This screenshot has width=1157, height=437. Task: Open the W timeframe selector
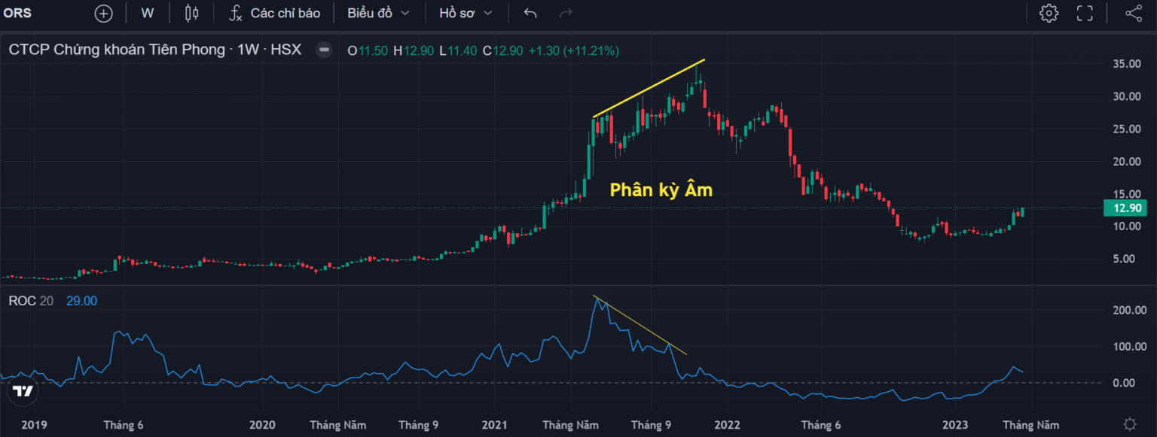coord(148,13)
